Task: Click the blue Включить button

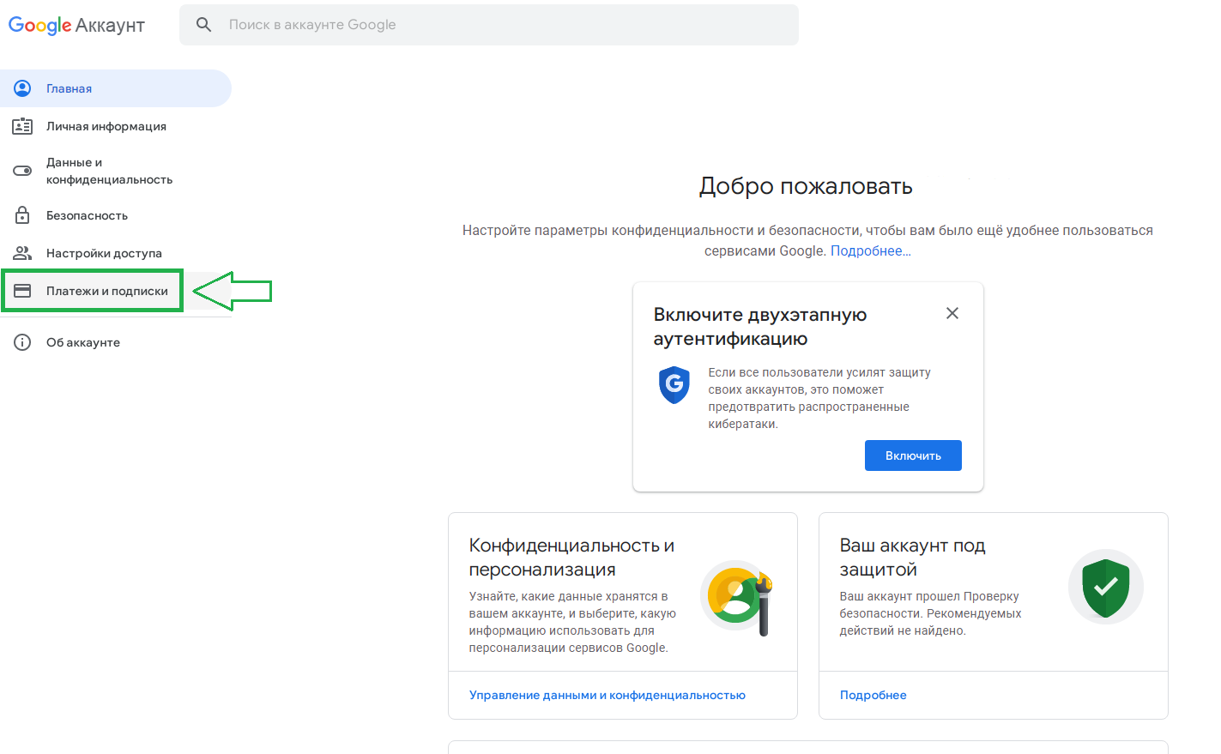Action: (913, 455)
